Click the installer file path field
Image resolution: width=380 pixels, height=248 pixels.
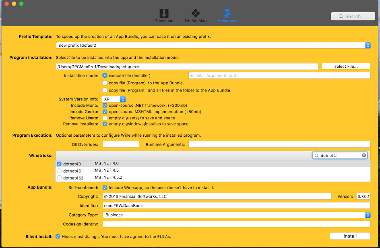click(x=187, y=67)
